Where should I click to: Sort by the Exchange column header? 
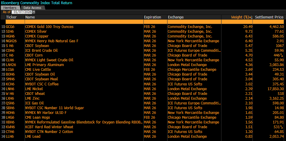coord(176,17)
